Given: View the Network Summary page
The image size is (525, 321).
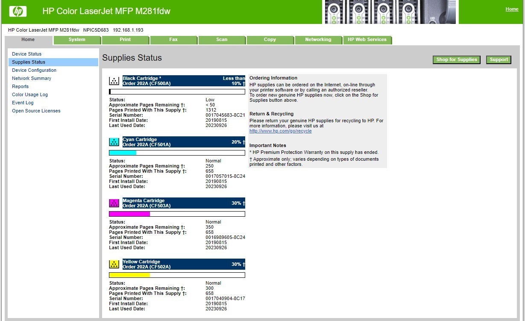Looking at the screenshot, I should click(x=32, y=79).
